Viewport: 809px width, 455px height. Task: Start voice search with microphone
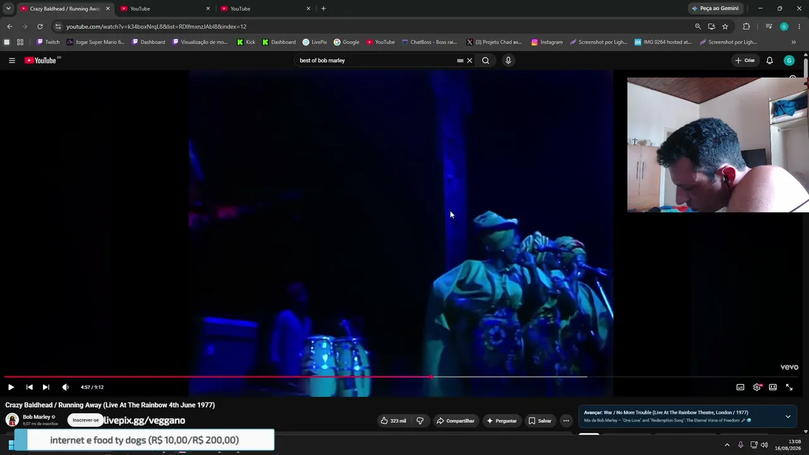pos(508,61)
